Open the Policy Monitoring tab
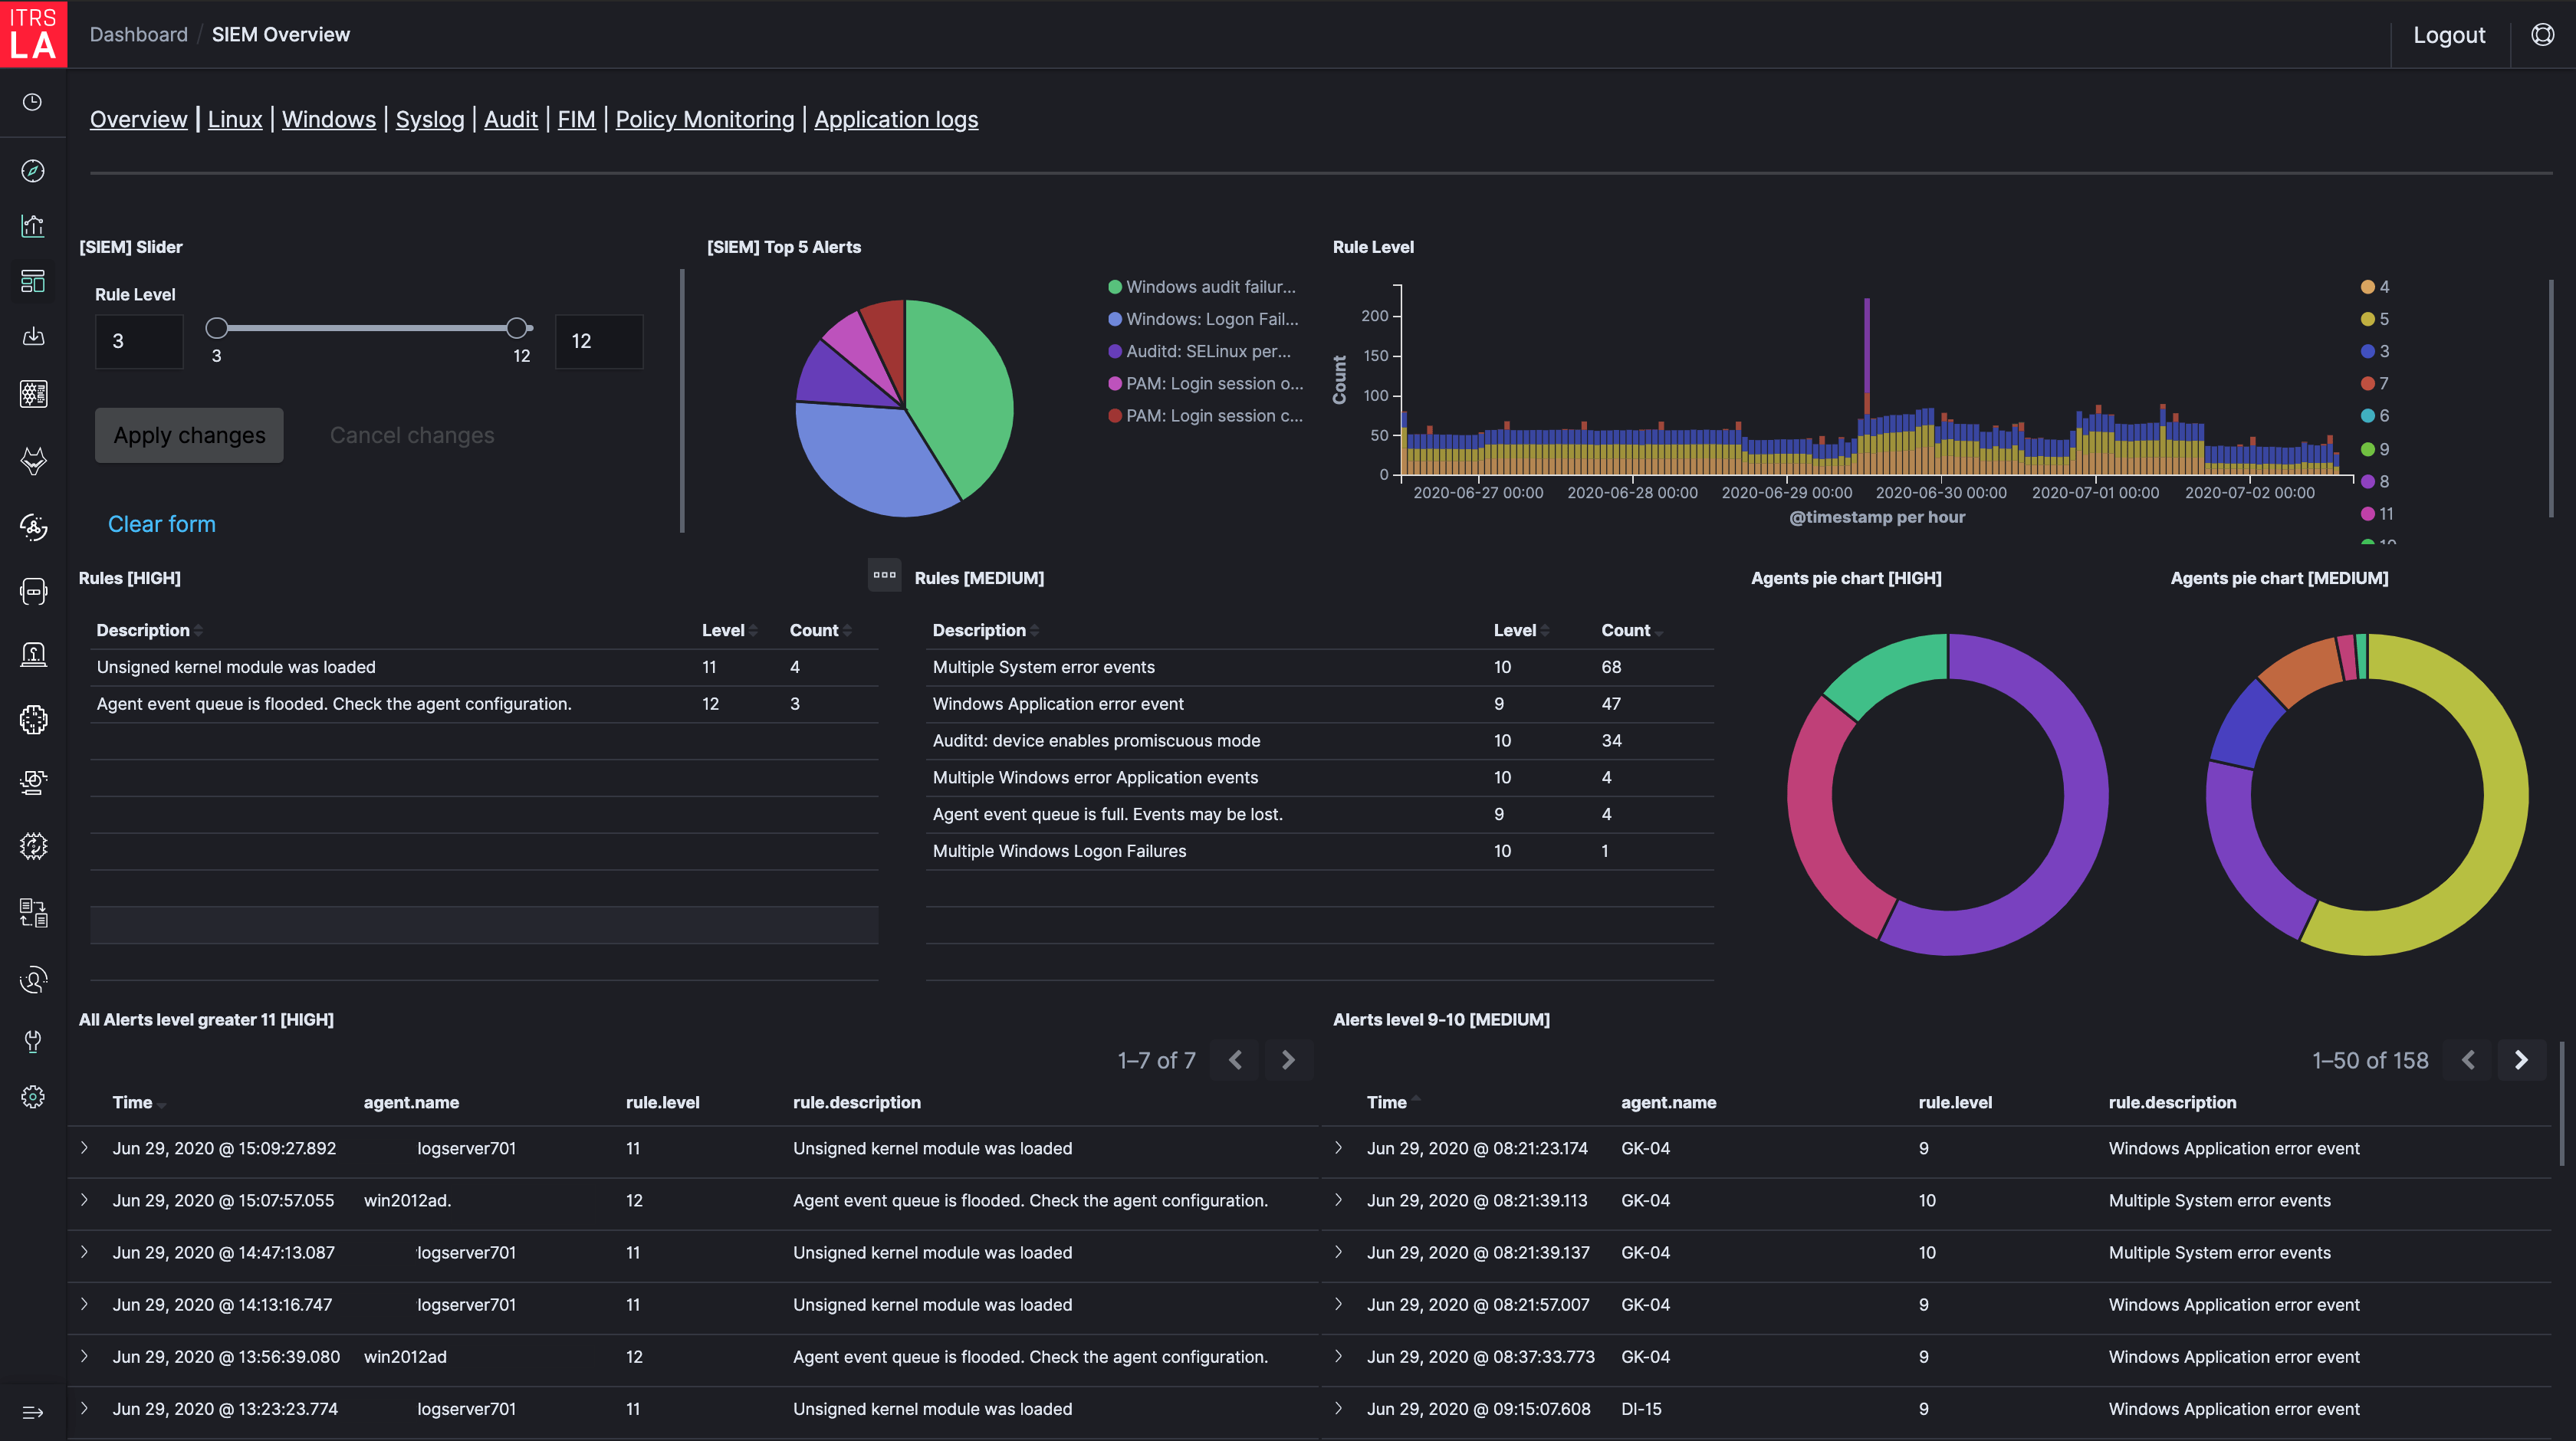 [704, 119]
